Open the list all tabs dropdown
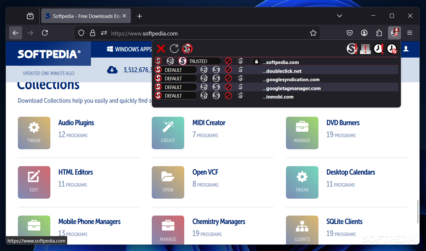This screenshot has width=426, height=251. click(x=340, y=16)
